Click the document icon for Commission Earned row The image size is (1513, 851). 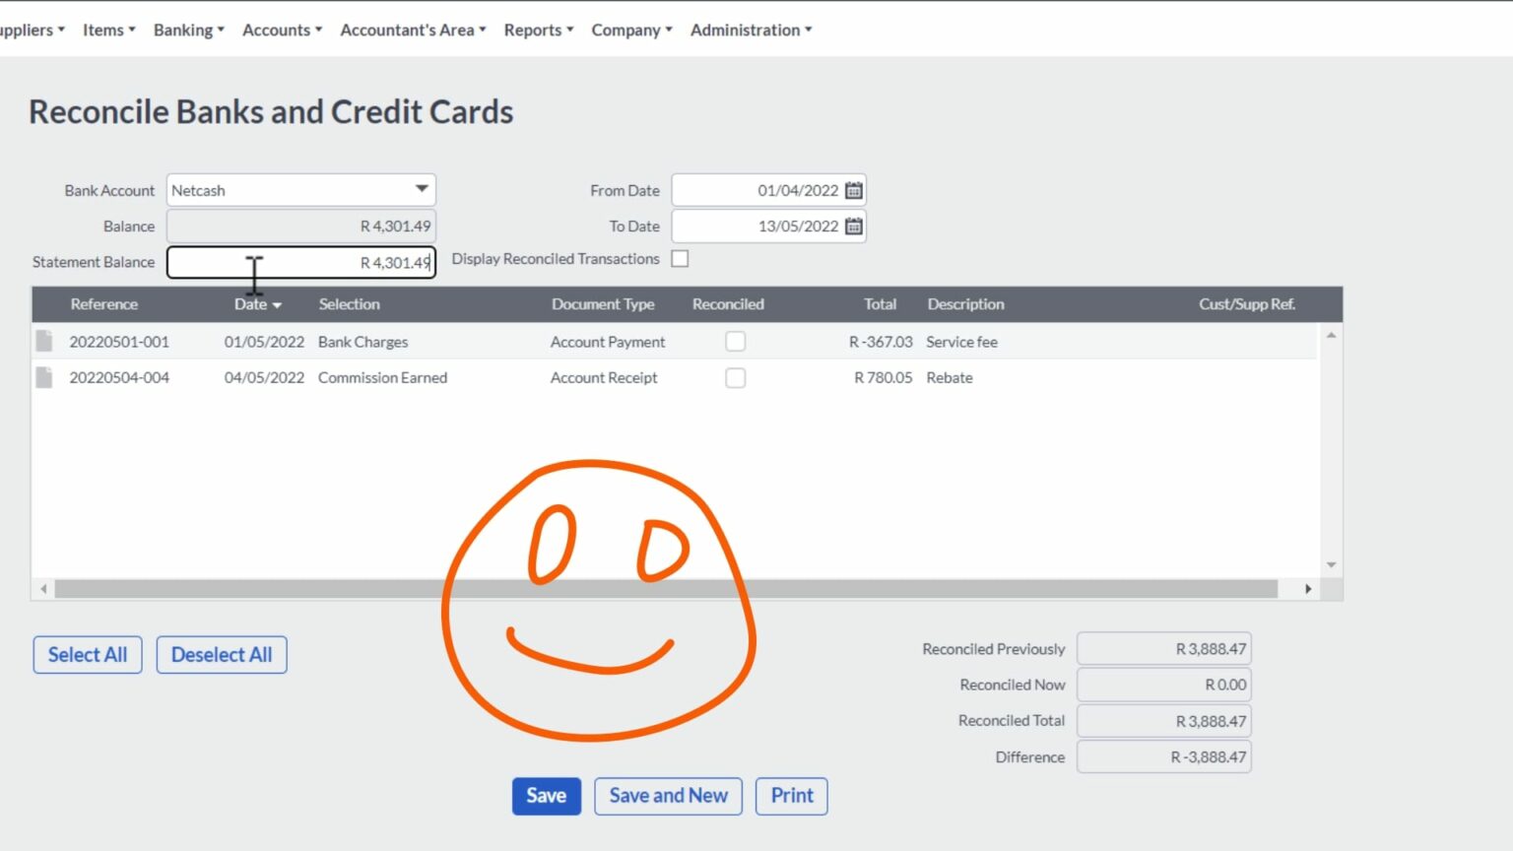coord(43,377)
